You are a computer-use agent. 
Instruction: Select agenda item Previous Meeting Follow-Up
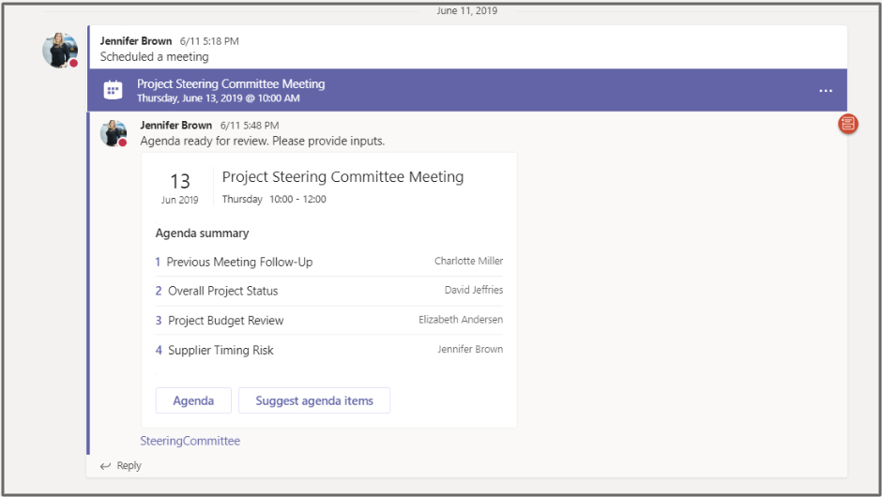[239, 263]
